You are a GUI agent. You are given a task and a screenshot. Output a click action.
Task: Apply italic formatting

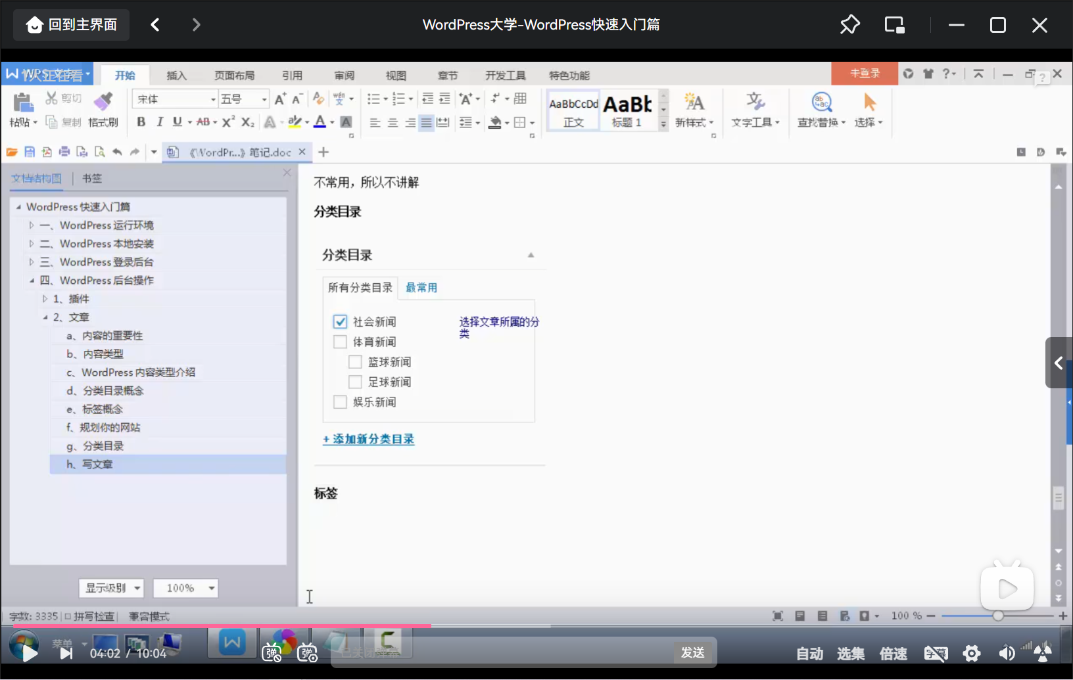click(159, 122)
